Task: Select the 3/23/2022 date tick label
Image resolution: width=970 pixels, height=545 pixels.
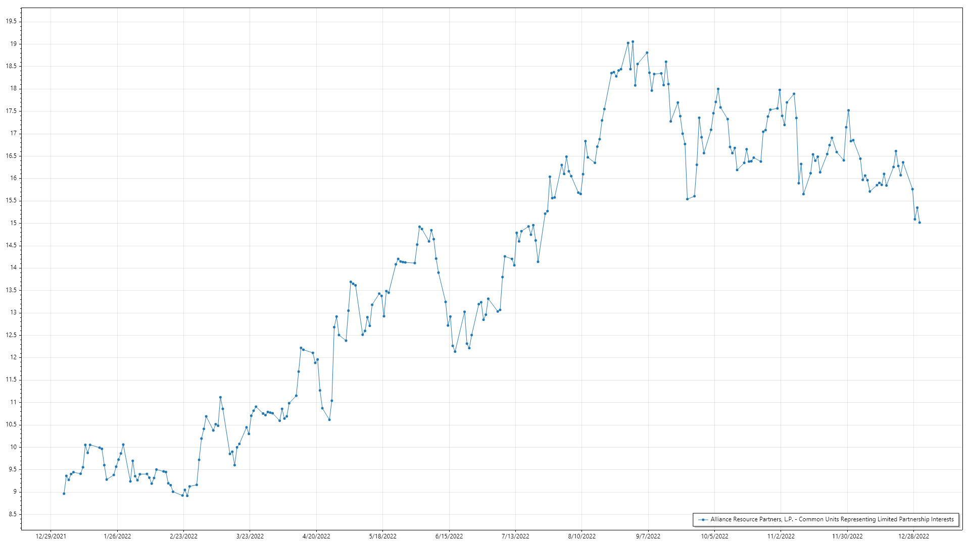Action: click(x=250, y=536)
